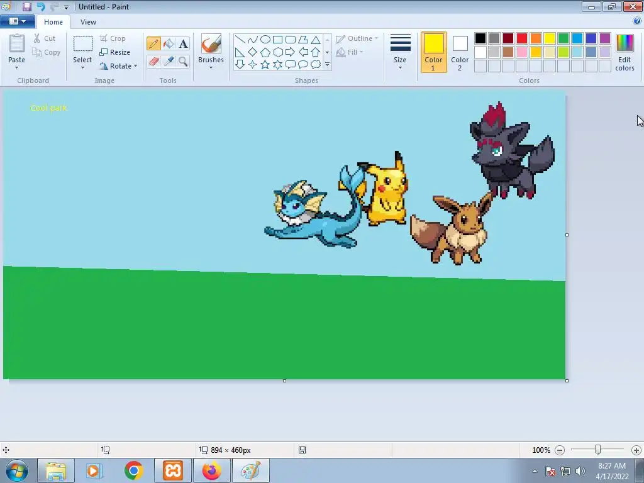Choose the Four-point star shape
This screenshot has height=483, width=644.
(x=253, y=65)
